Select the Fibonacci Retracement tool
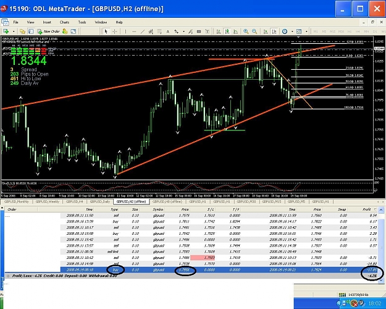 tap(159, 32)
